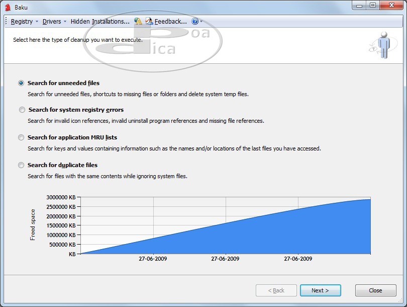The width and height of the screenshot is (407, 307).
Task: Click the blue help question mark icon
Action: point(195,22)
